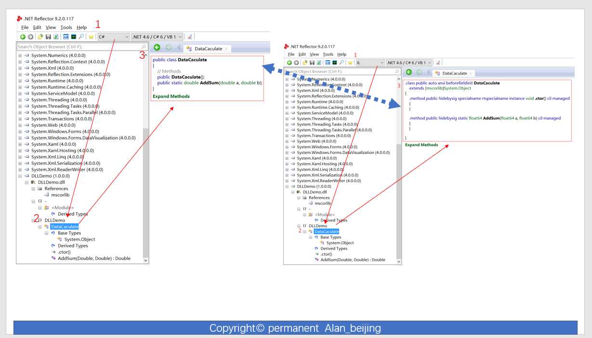Collapse Base Types node in C# window tree
Screen dimensions: 592x338
[46, 233]
